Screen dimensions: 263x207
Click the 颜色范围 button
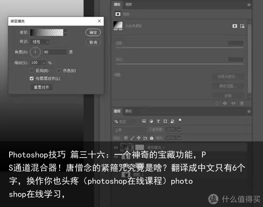click(x=228, y=86)
